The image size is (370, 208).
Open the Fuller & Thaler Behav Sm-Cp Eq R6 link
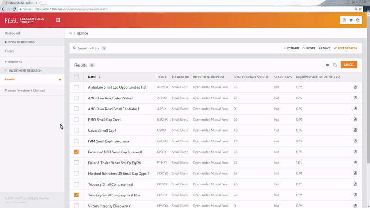point(114,163)
